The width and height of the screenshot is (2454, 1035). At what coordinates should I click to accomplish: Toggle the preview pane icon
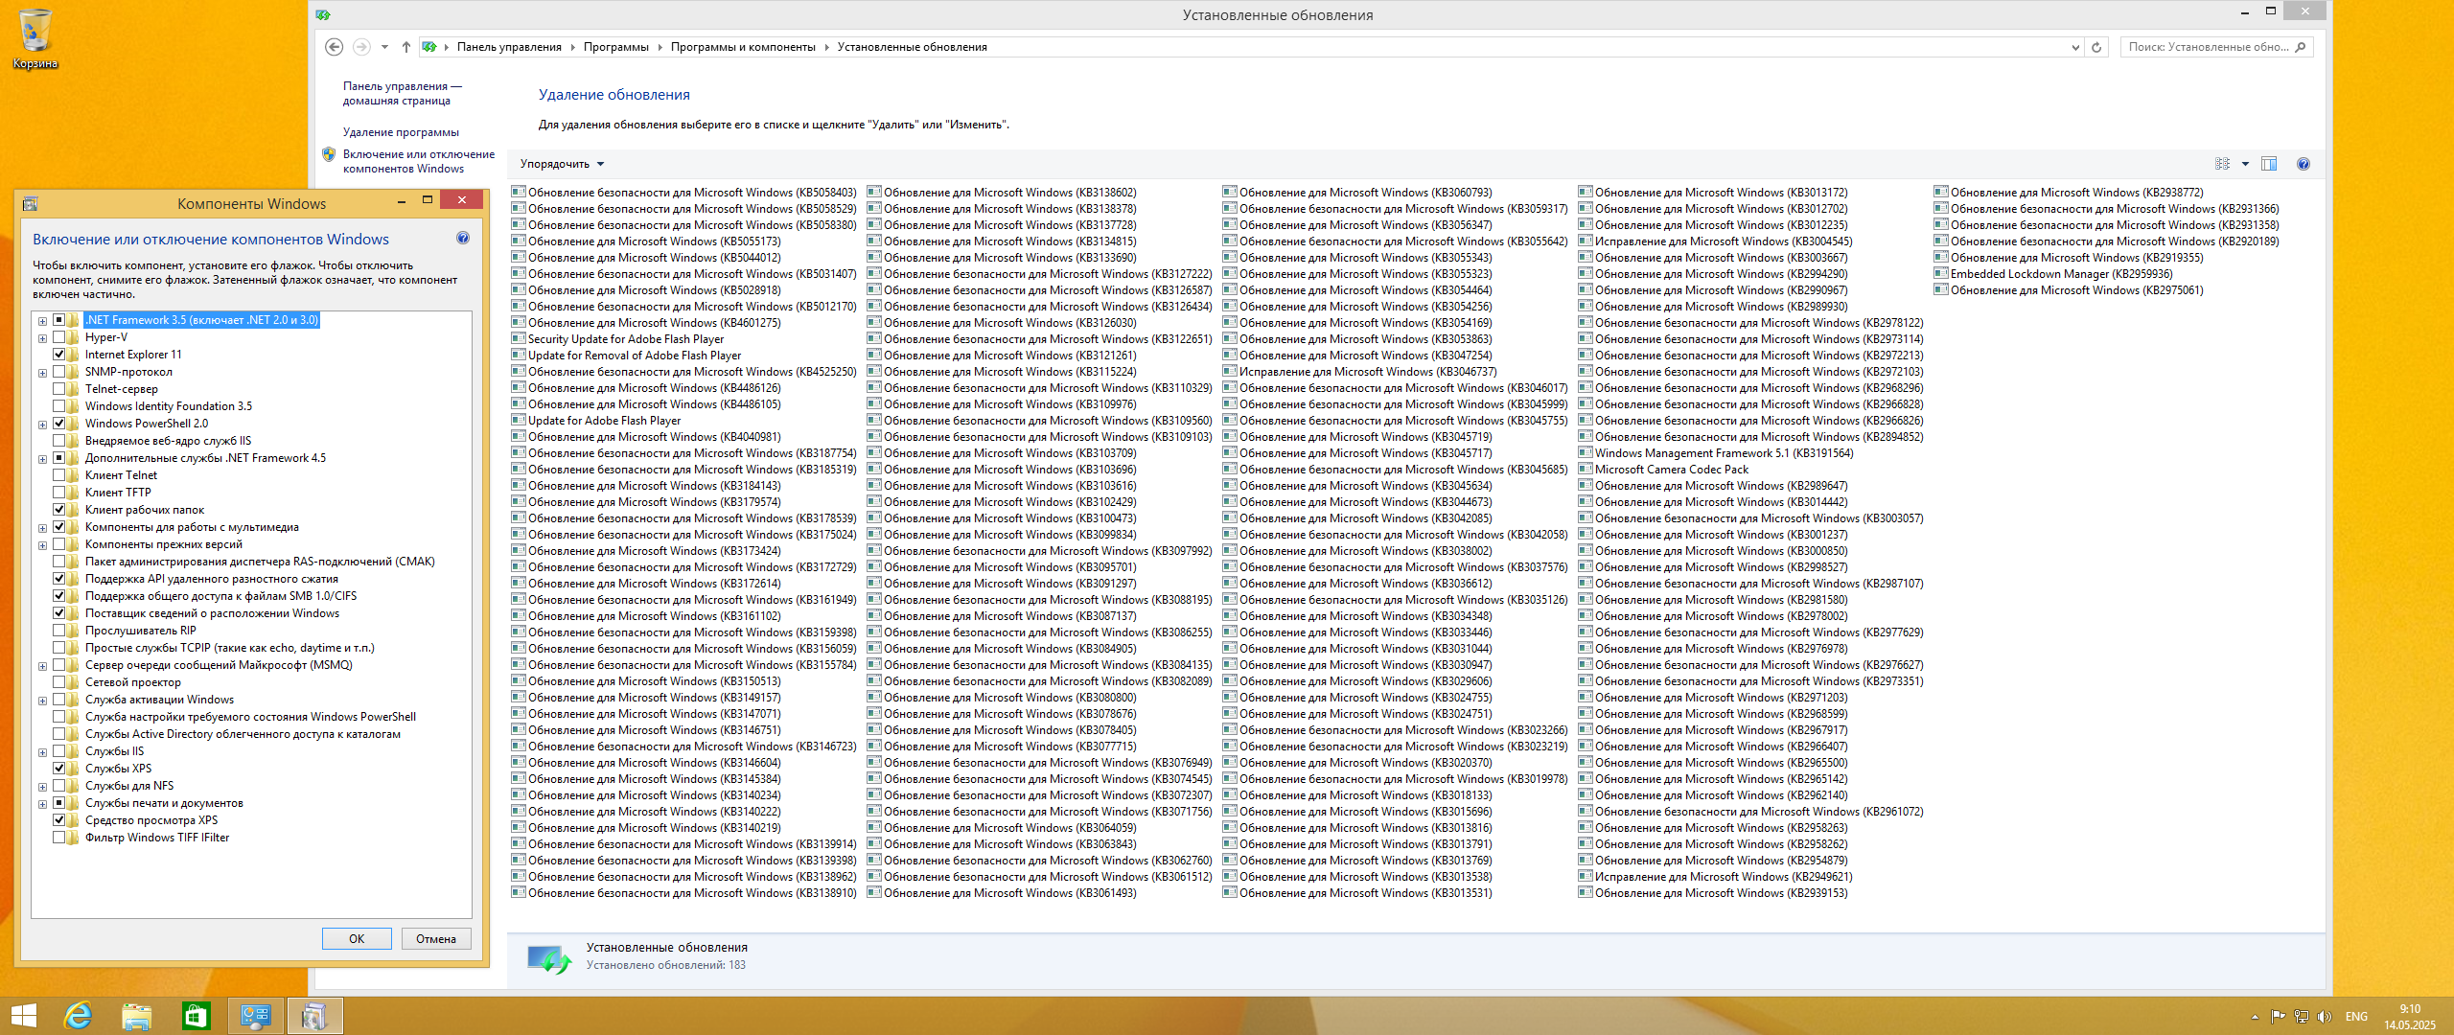2269,164
